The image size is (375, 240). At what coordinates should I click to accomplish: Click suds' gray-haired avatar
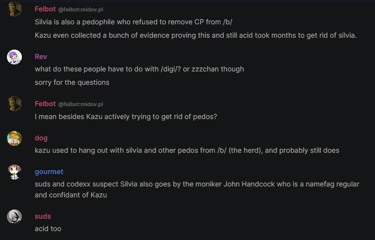[x=14, y=217]
